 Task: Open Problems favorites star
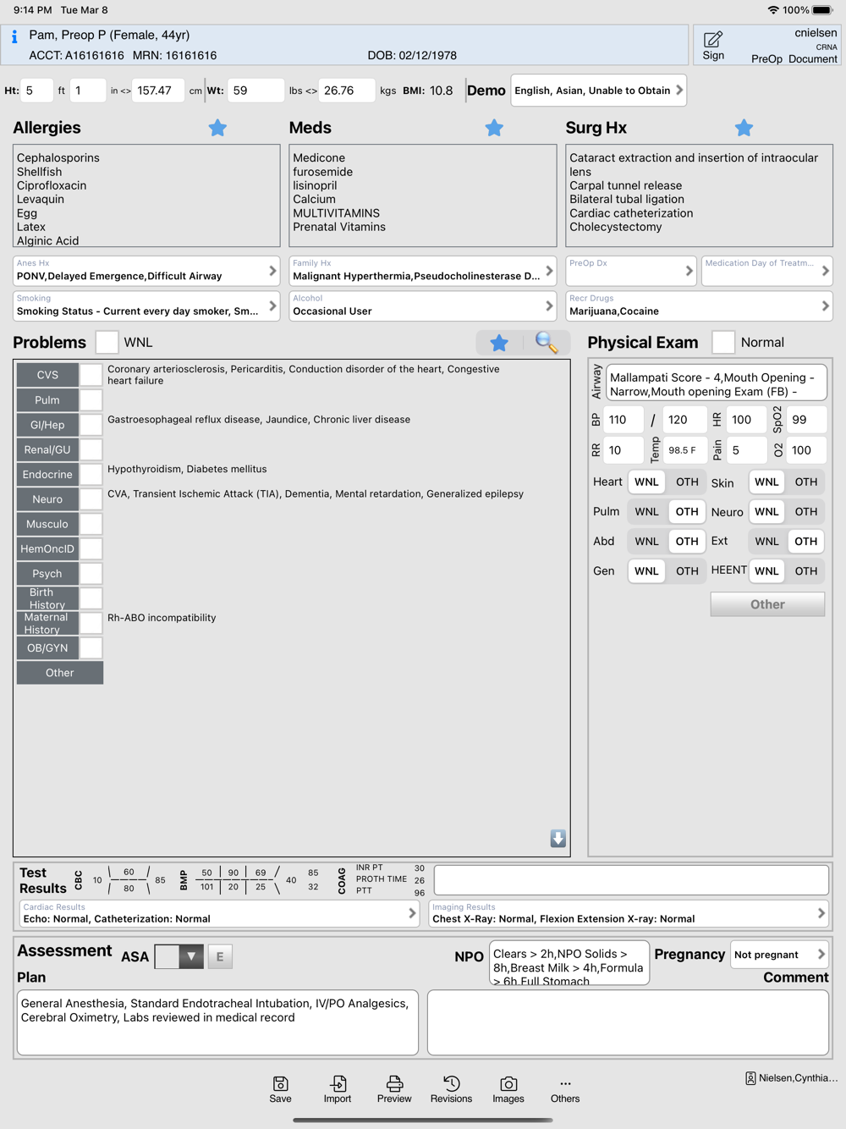(x=499, y=342)
